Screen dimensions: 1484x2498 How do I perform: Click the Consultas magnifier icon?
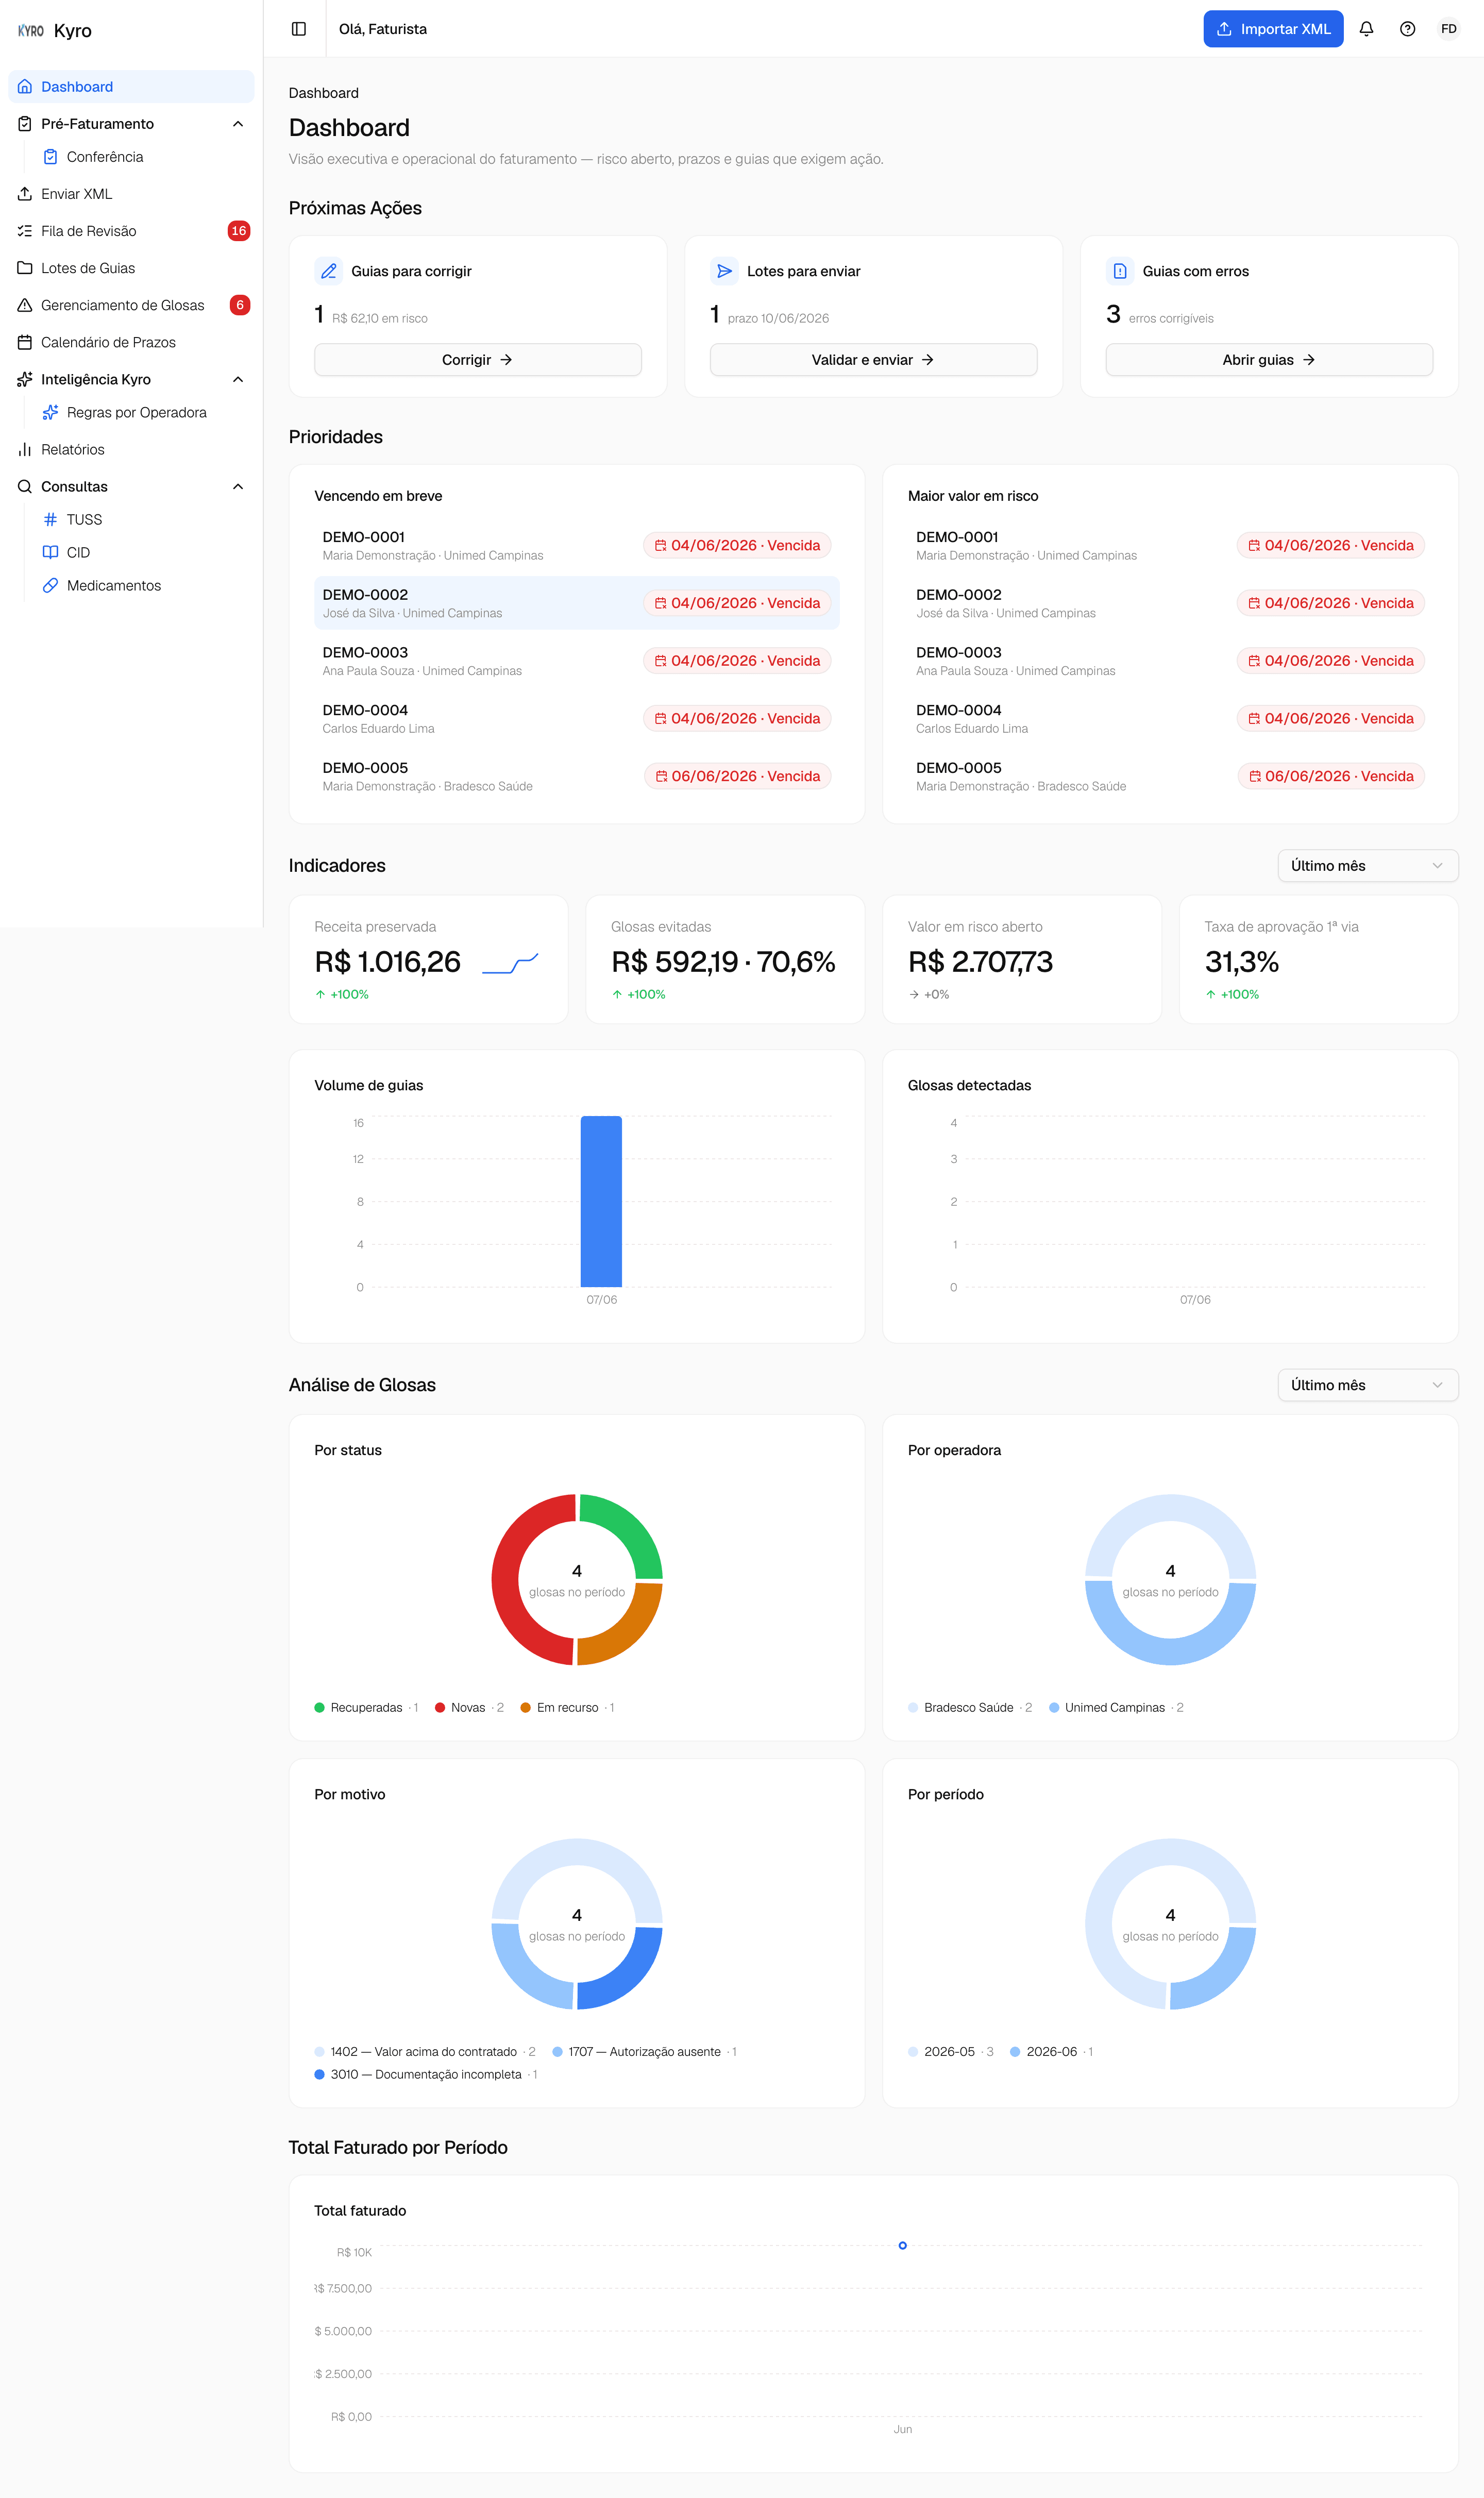click(25, 486)
